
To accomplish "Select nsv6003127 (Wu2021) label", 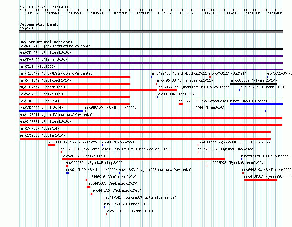I will (228, 73).
